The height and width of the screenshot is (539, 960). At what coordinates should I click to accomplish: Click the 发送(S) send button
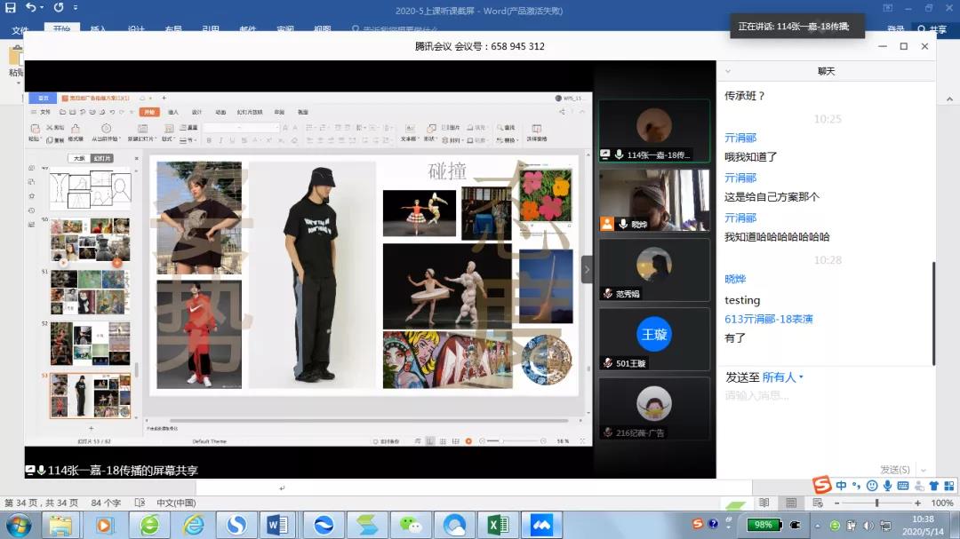pos(894,470)
